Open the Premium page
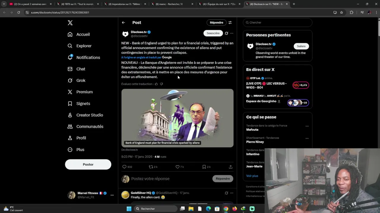Image resolution: width=380 pixels, height=213 pixels. pos(80,92)
